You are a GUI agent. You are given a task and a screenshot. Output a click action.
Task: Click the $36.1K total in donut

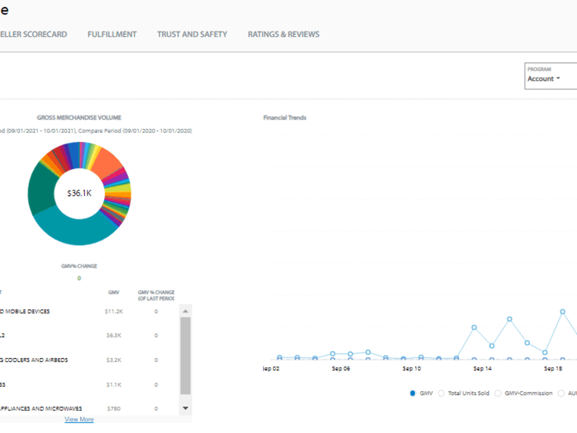click(x=79, y=193)
